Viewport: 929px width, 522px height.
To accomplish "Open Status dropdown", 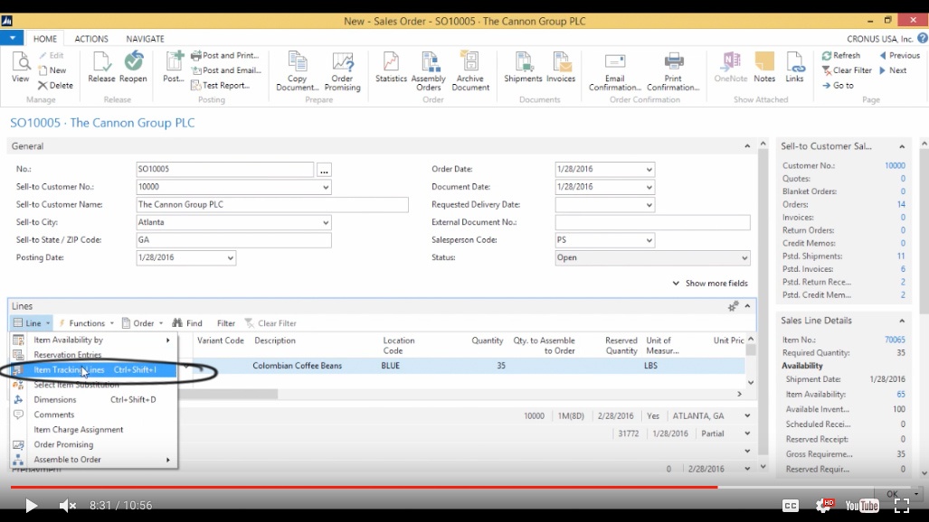I will click(744, 258).
